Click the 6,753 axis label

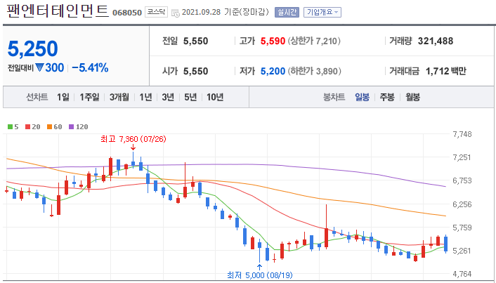click(462, 181)
